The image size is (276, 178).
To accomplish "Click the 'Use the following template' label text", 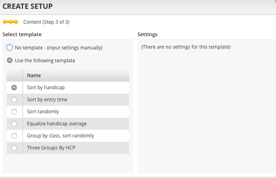I will pos(45,61).
